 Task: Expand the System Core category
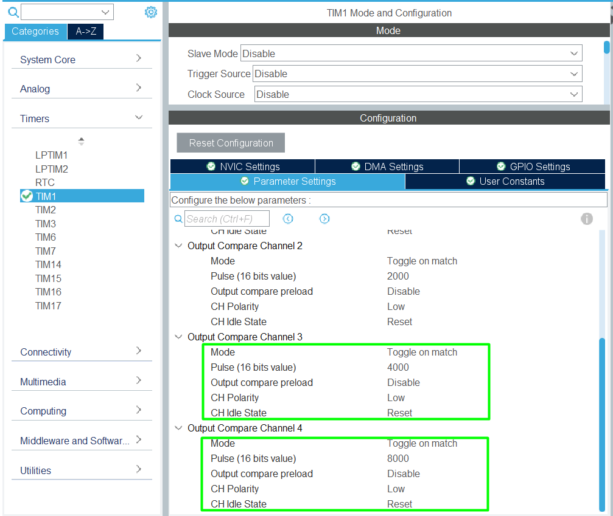[82, 60]
